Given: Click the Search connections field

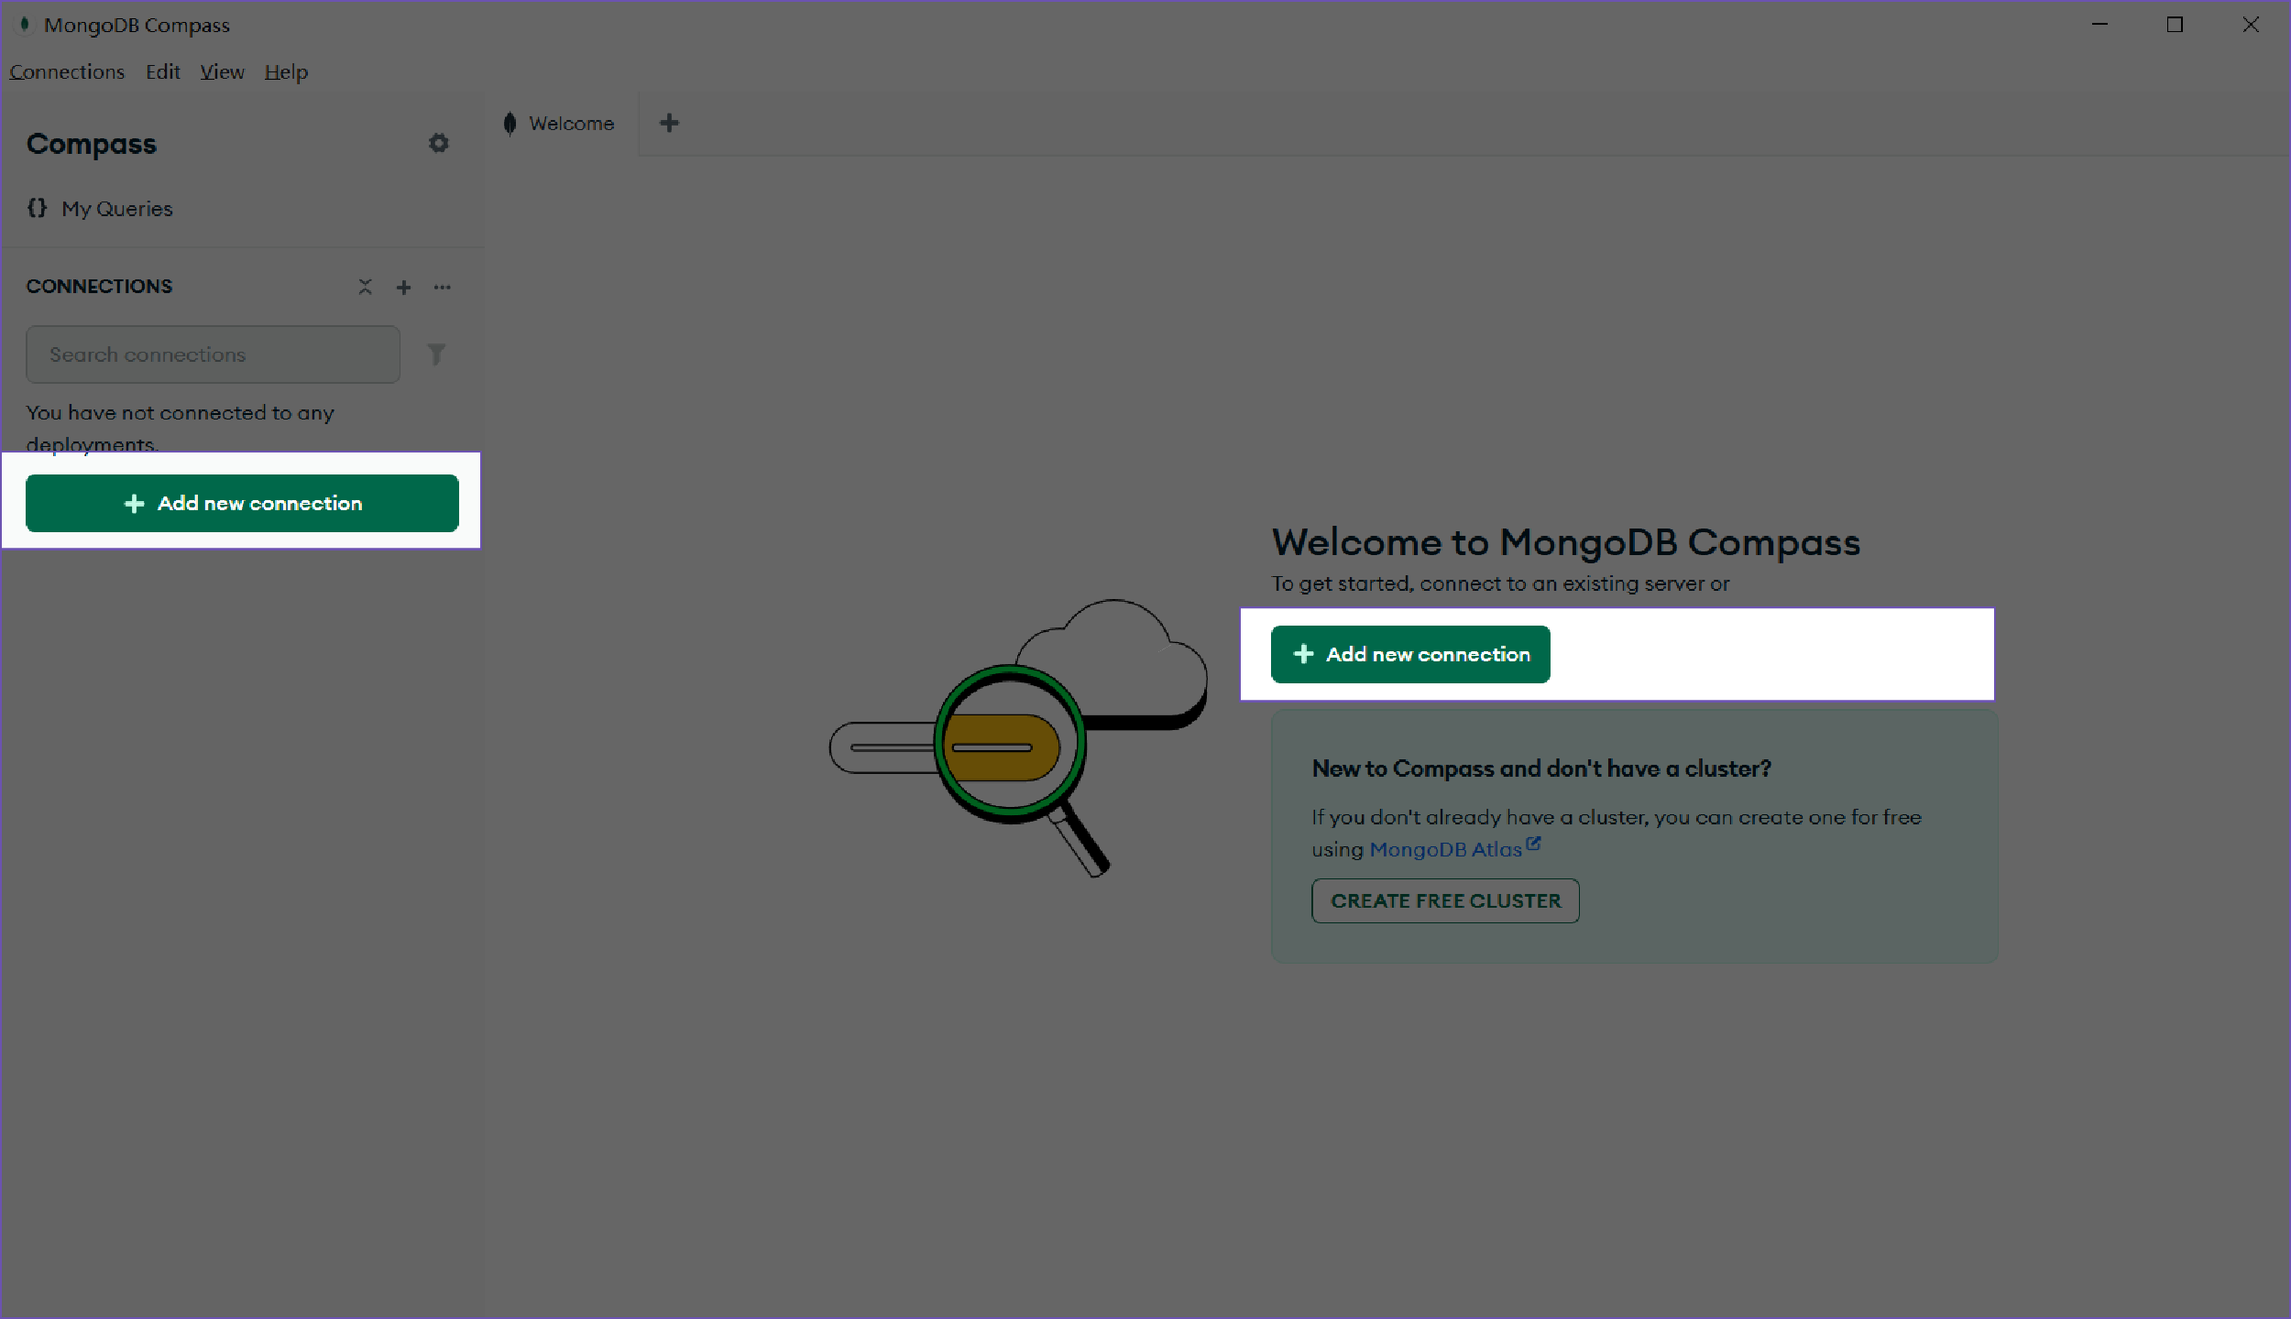Looking at the screenshot, I should pyautogui.click(x=213, y=354).
